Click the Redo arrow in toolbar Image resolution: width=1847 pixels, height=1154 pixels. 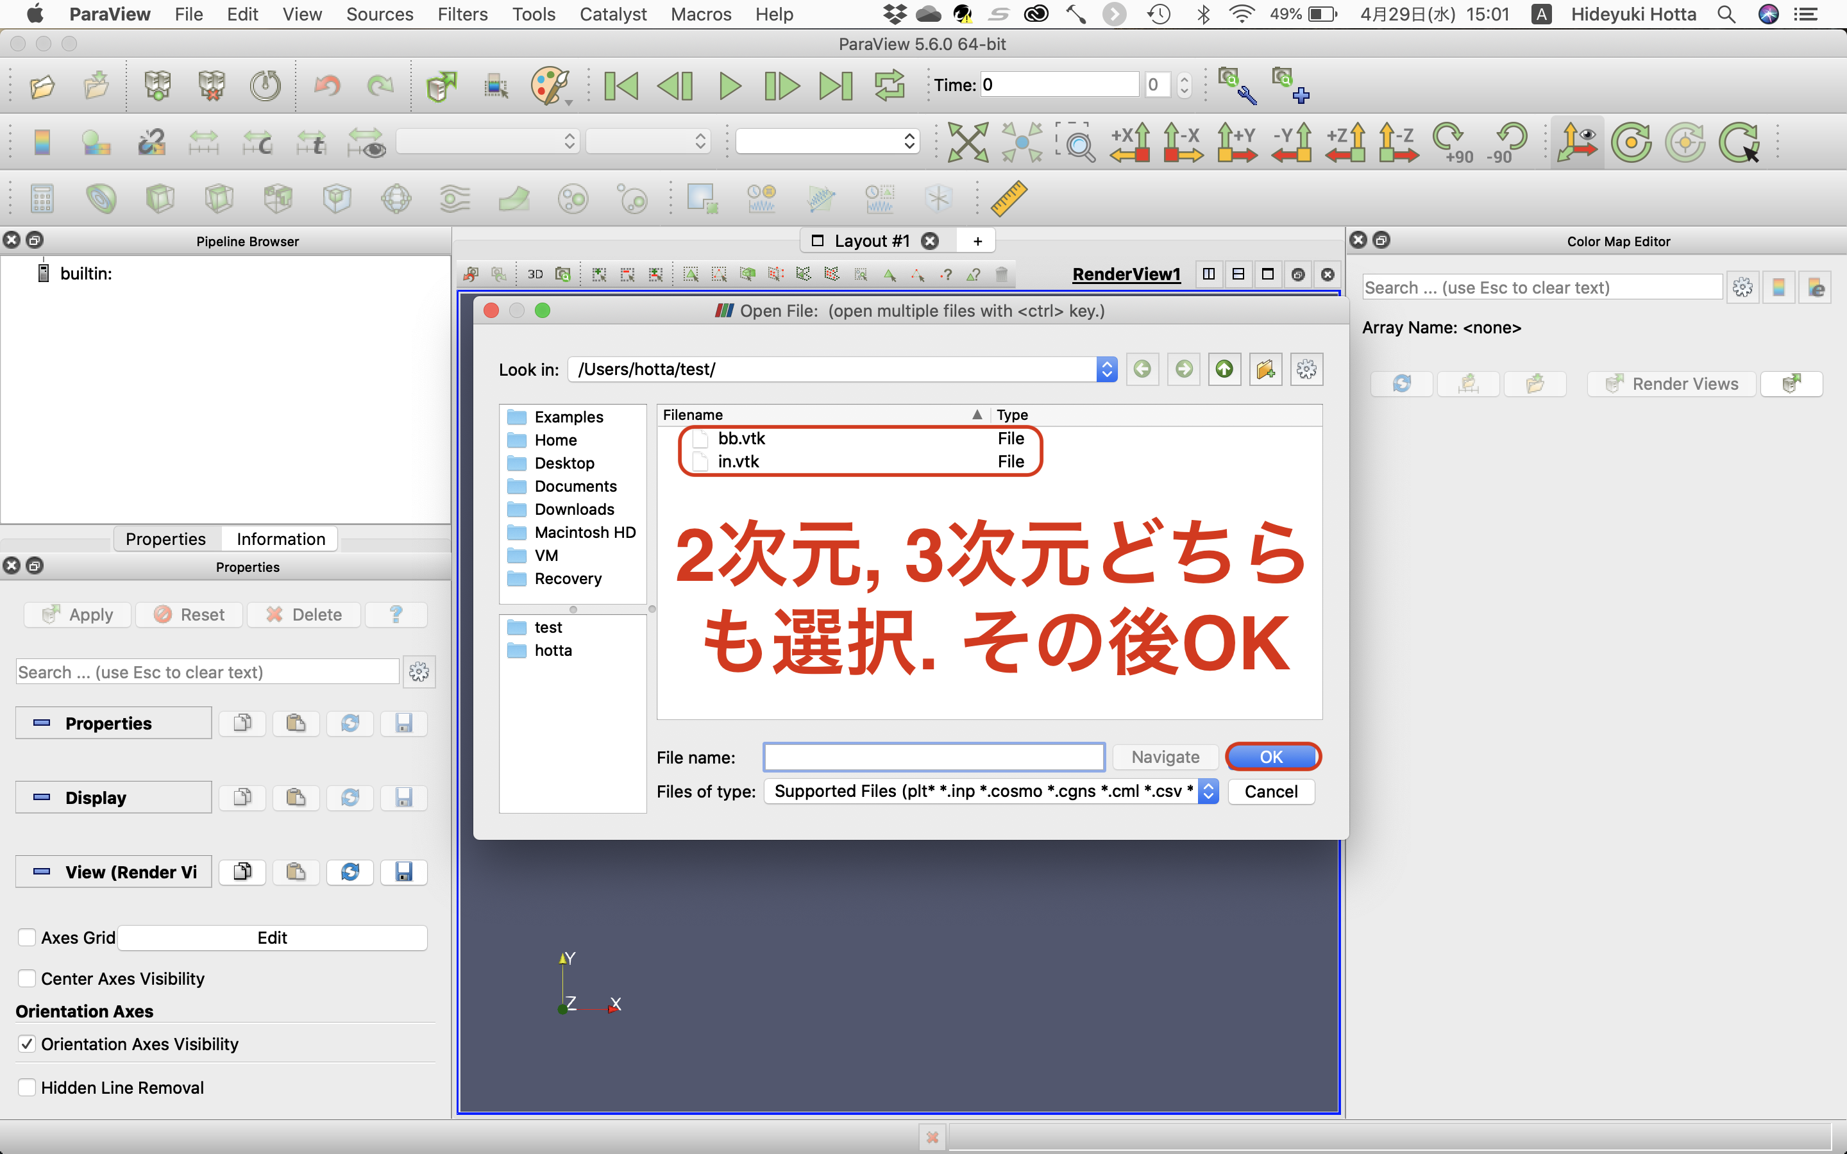[x=380, y=85]
